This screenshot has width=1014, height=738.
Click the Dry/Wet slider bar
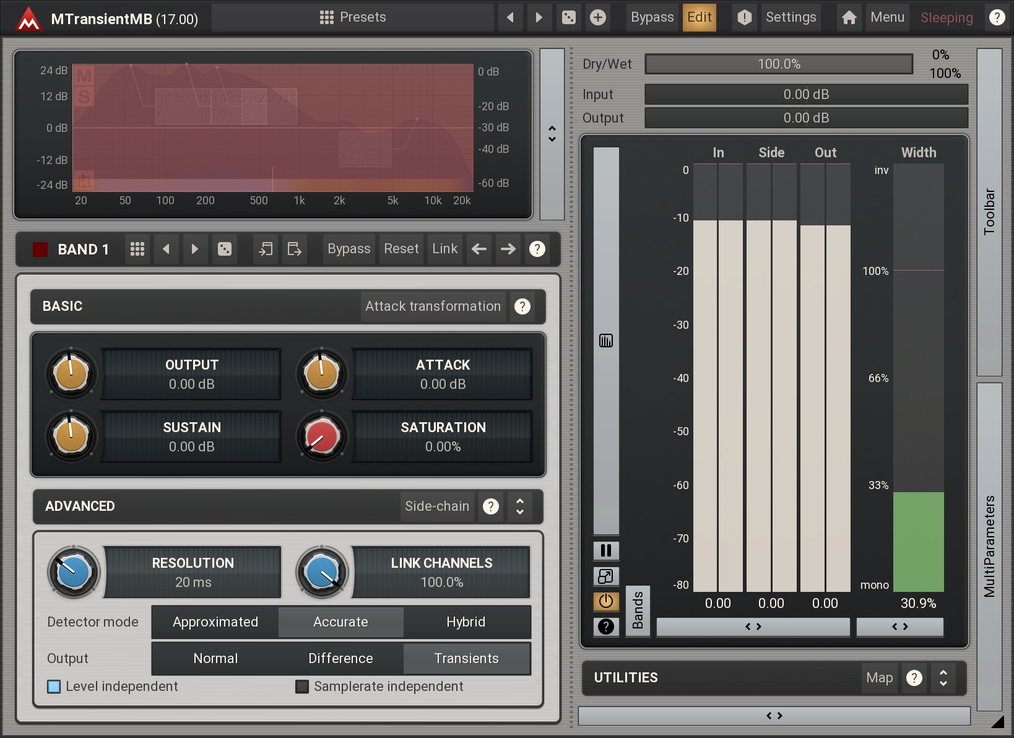tap(779, 64)
